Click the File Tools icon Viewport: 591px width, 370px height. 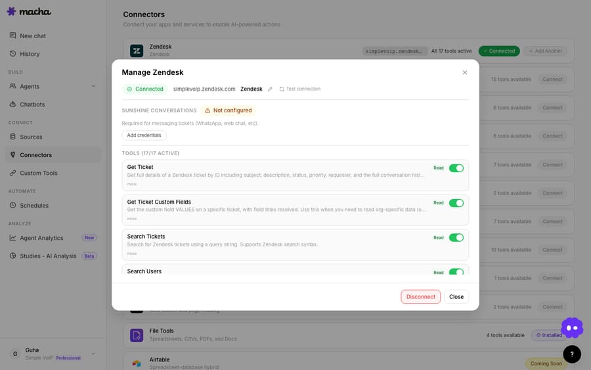[137, 335]
